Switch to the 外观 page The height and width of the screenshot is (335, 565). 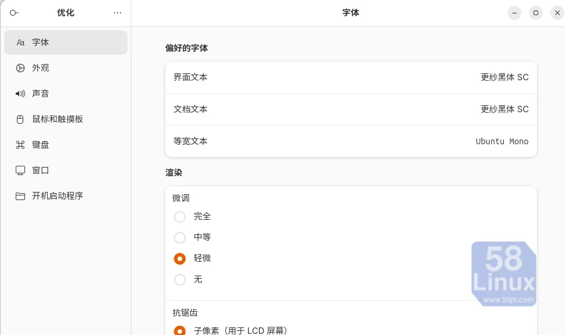coord(66,68)
